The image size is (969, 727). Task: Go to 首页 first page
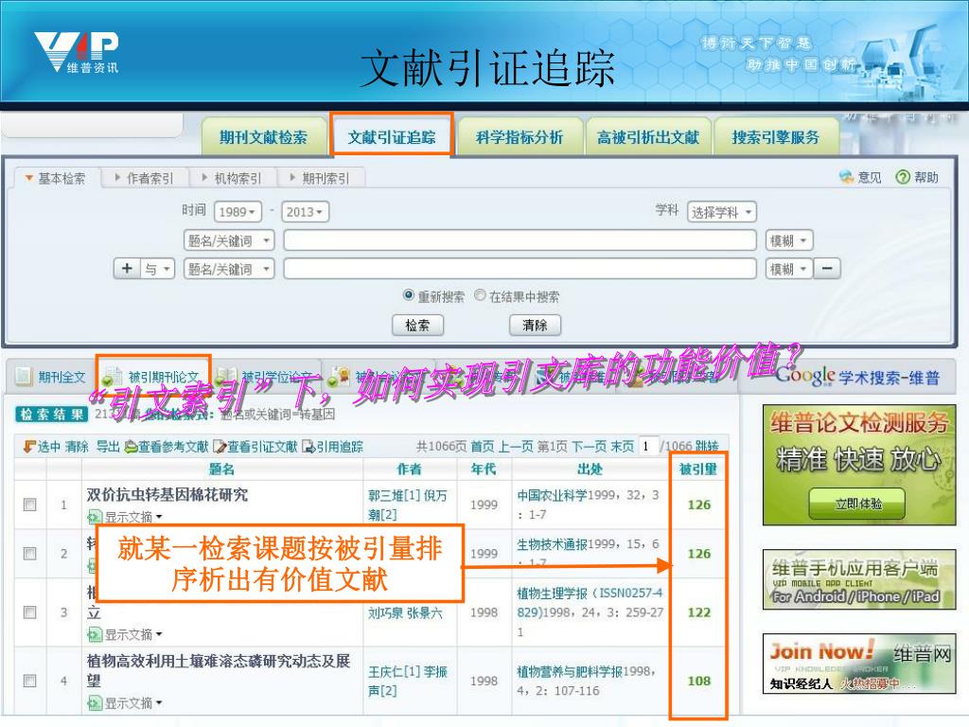pyautogui.click(x=483, y=447)
